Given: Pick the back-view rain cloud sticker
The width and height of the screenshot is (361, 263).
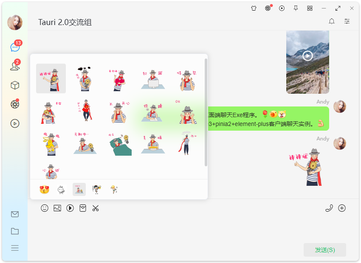Looking at the screenshot, I should pos(187,143).
